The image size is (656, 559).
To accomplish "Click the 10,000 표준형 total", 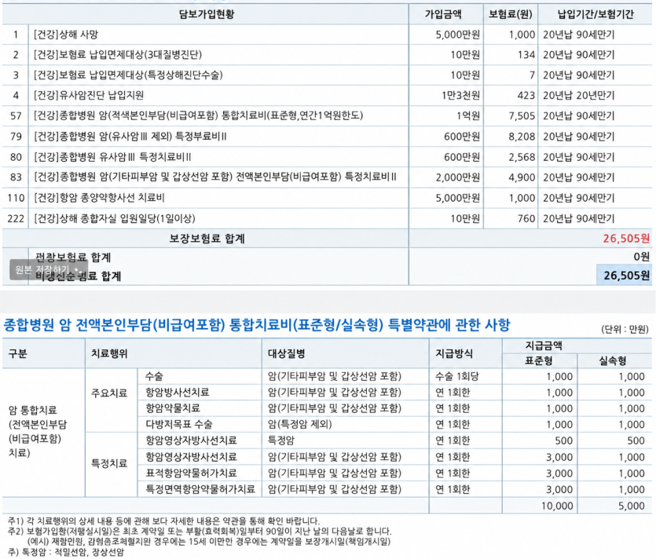I will tap(557, 506).
